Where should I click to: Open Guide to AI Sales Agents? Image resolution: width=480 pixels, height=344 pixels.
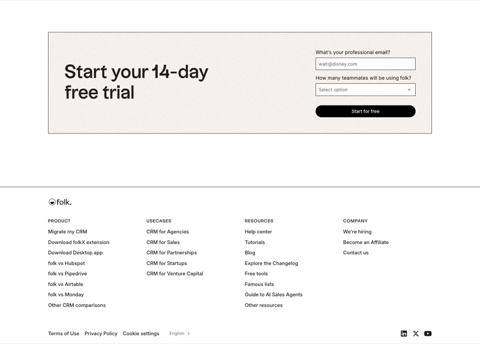(x=274, y=294)
